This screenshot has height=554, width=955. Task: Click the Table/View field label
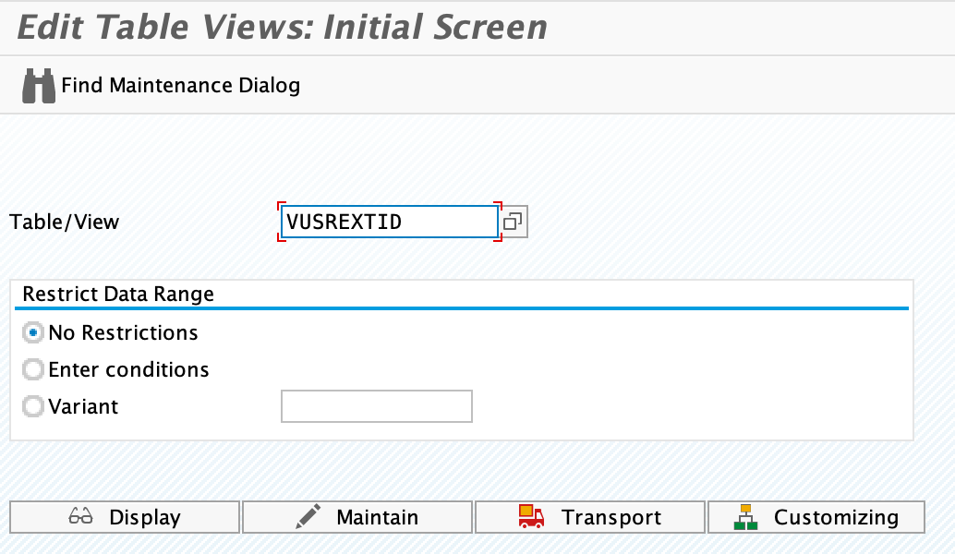point(64,222)
